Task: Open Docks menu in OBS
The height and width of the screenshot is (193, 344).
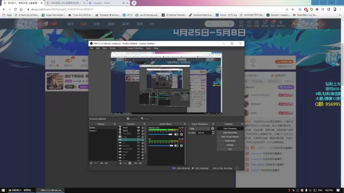Action: point(113,48)
